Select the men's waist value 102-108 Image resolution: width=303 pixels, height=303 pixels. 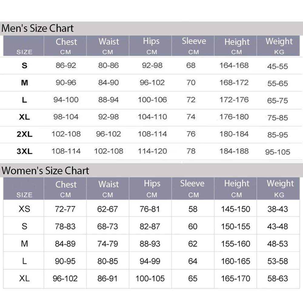[108, 151]
